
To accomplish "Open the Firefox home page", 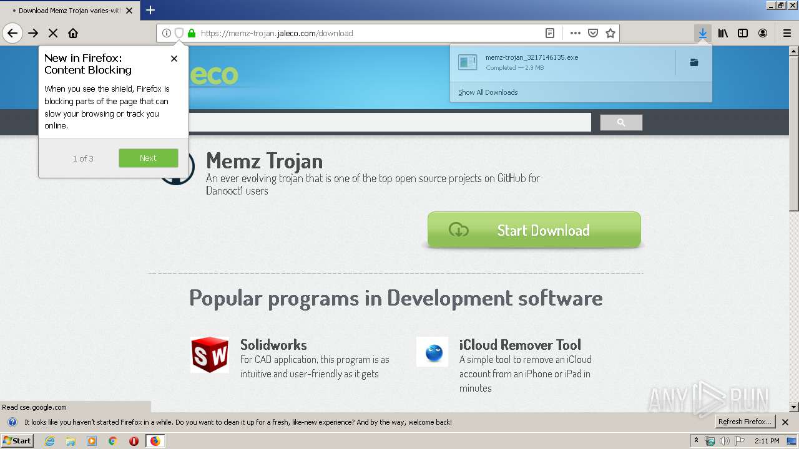I will pos(73,33).
